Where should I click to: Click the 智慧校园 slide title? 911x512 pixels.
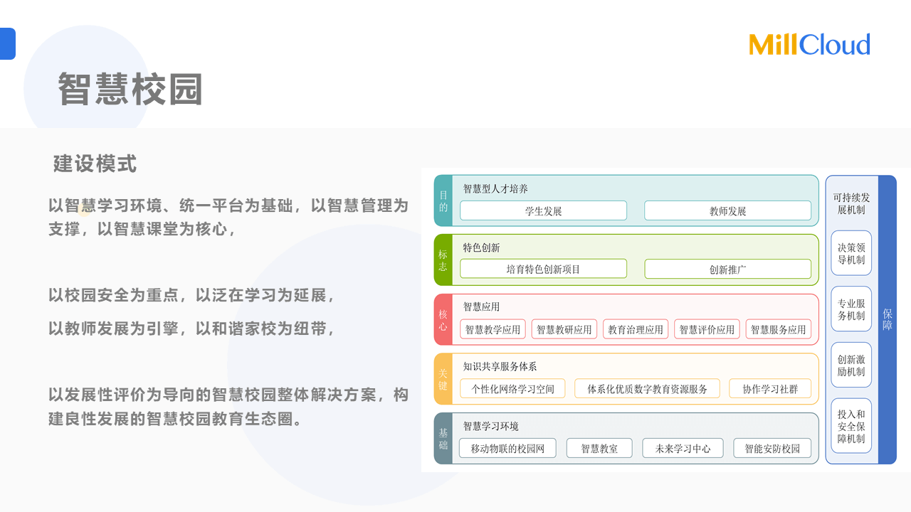pyautogui.click(x=131, y=89)
